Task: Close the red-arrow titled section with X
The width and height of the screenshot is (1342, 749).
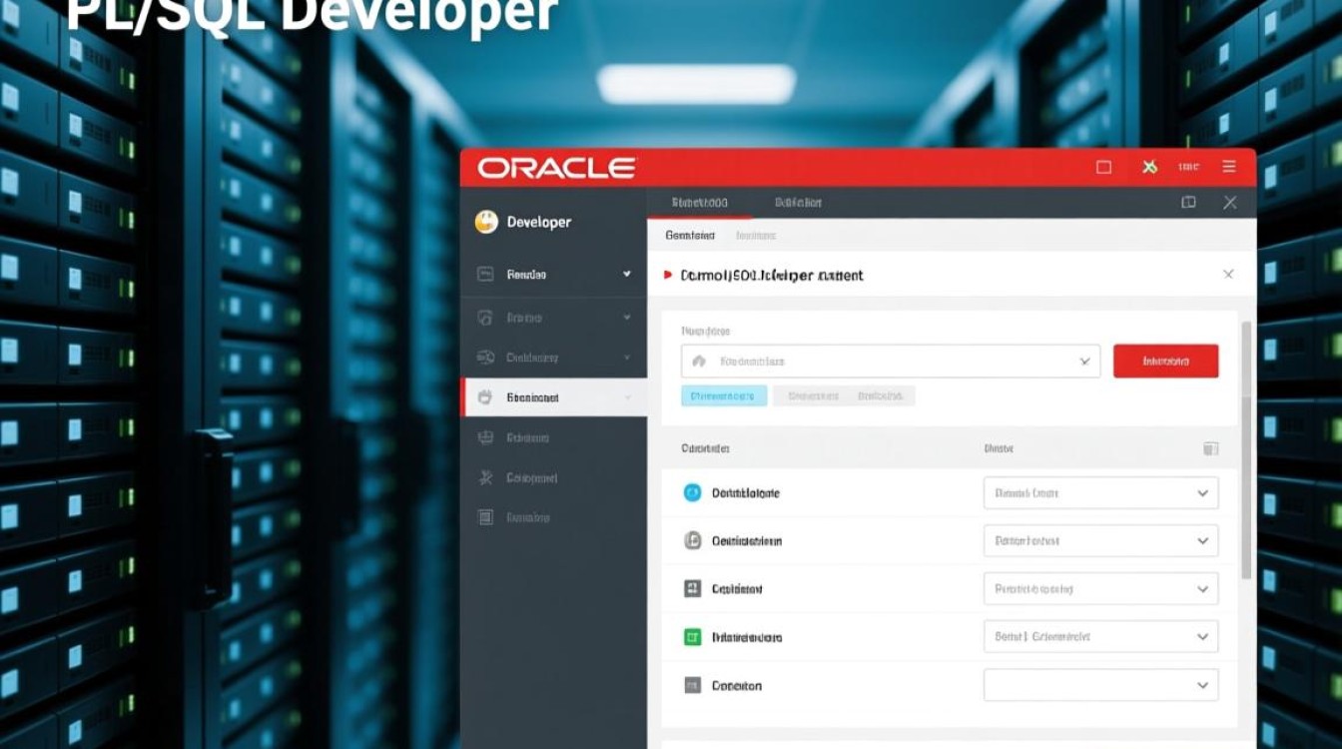Action: [x=1228, y=274]
